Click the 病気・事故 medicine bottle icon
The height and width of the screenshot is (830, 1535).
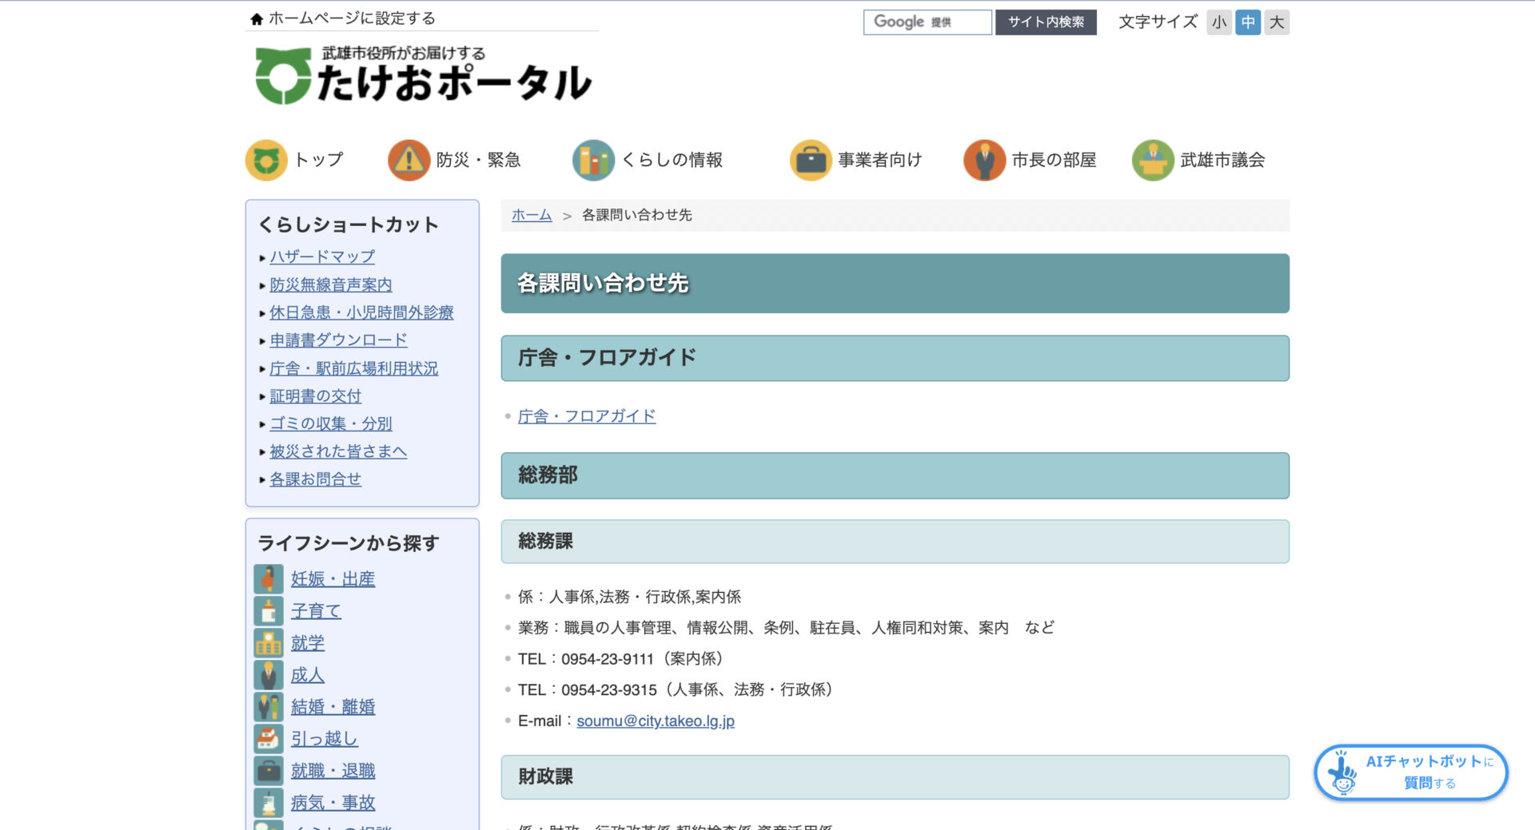(x=269, y=803)
